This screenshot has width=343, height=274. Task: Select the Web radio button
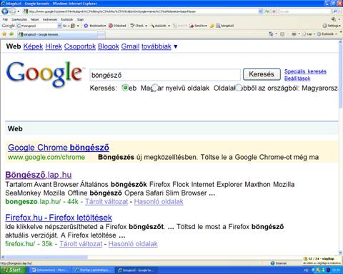pyautogui.click(x=125, y=88)
